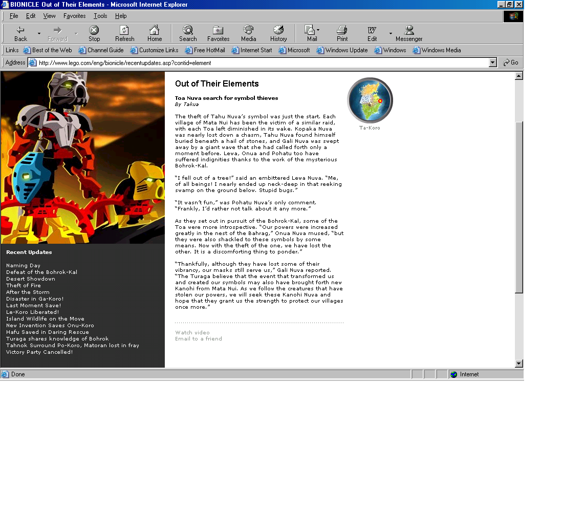Open the After the Storm update

[x=28, y=292]
